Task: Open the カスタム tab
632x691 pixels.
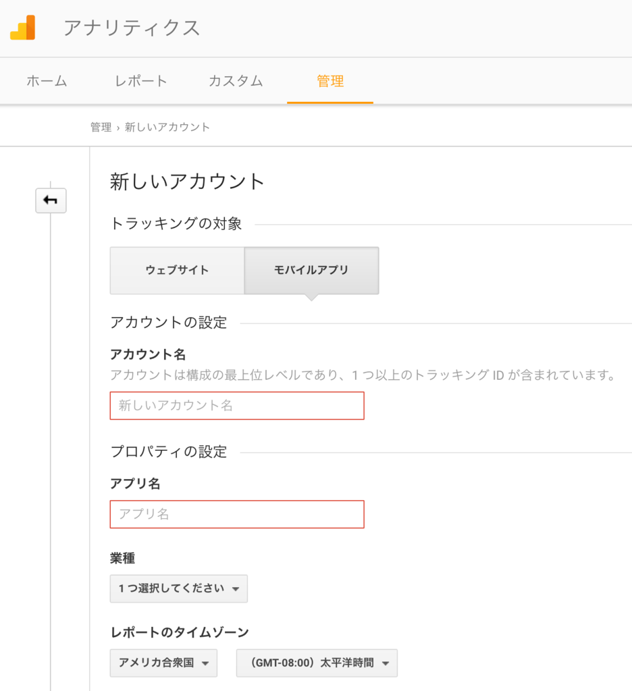Action: (x=236, y=81)
